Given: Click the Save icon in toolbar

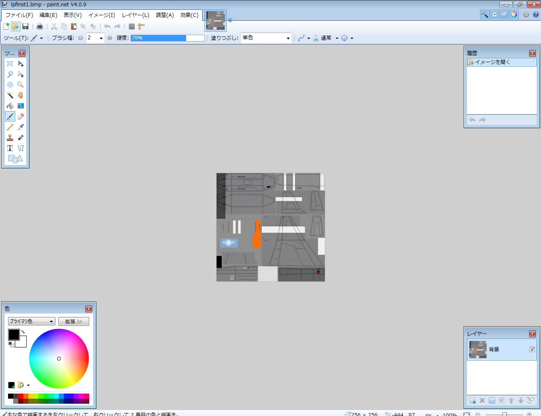Looking at the screenshot, I should 25,26.
